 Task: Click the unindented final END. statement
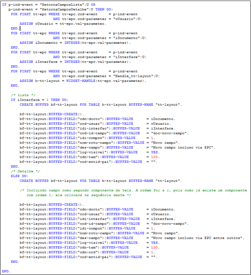[6, 271]
